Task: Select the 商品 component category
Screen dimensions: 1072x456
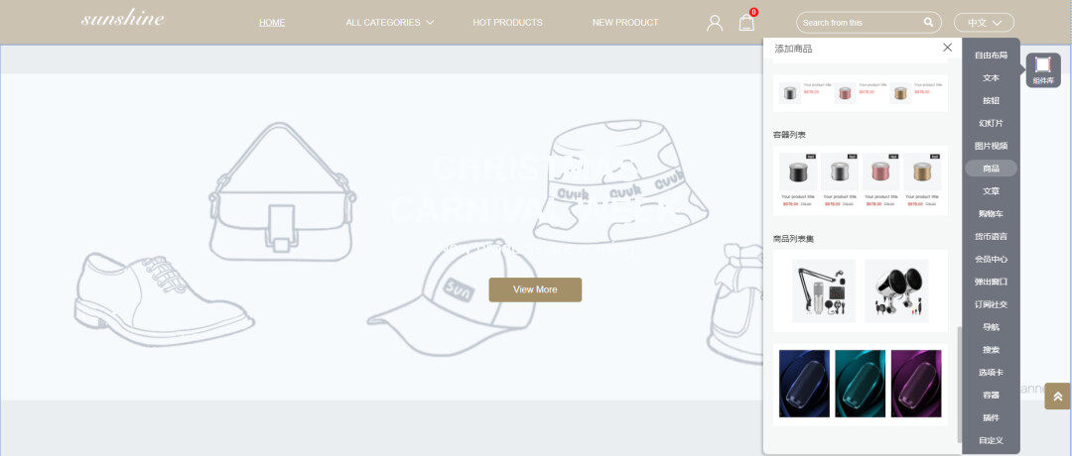Action: pyautogui.click(x=991, y=169)
